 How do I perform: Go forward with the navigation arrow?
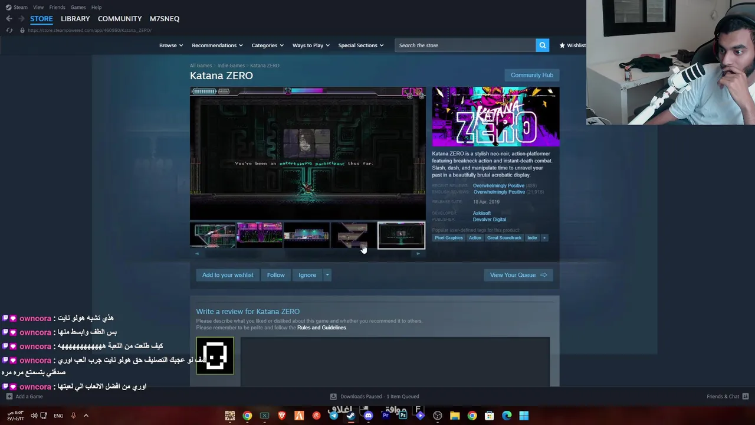tap(21, 19)
